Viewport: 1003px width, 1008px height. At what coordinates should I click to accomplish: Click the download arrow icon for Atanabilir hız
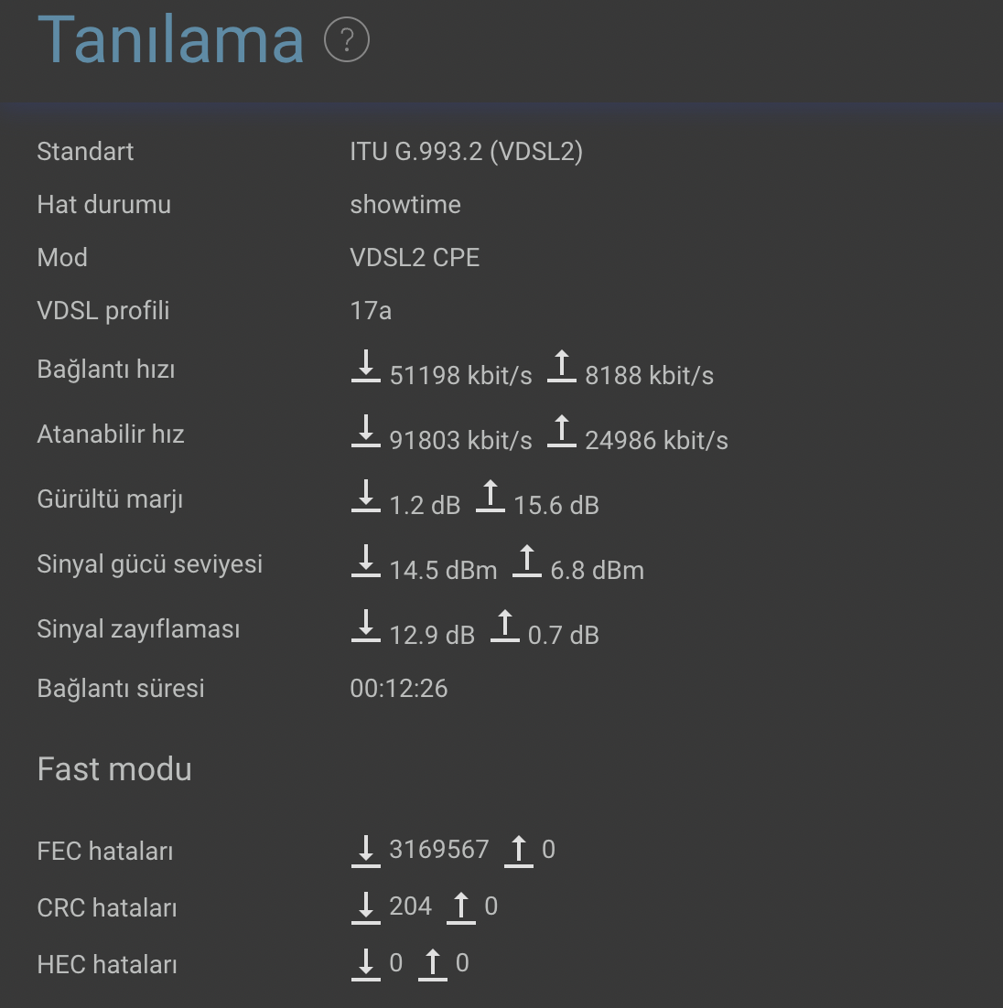365,432
